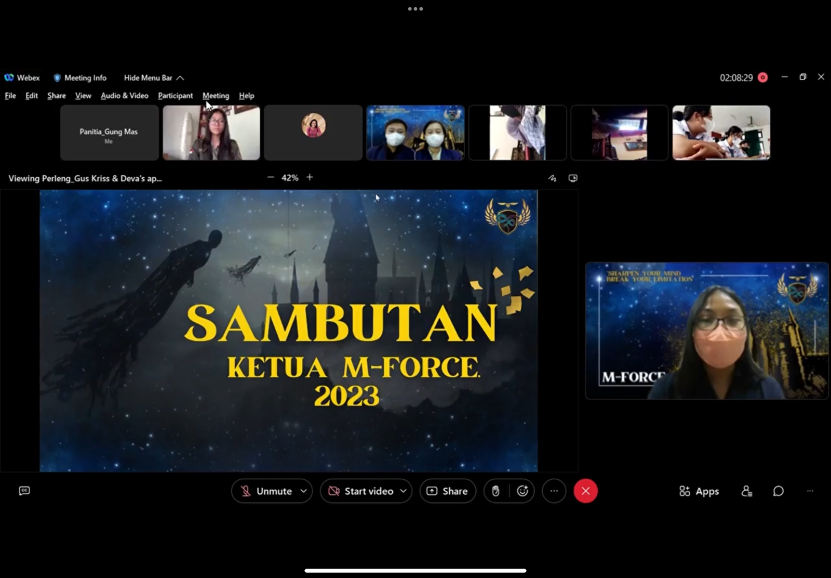This screenshot has width=831, height=578.
Task: Open the chat bubble icon
Action: tap(778, 491)
